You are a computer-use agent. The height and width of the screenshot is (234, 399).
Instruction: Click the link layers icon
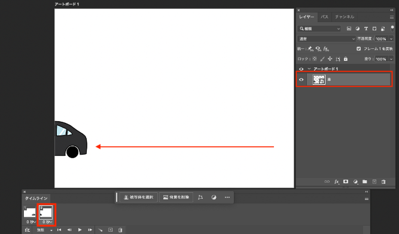pyautogui.click(x=327, y=181)
